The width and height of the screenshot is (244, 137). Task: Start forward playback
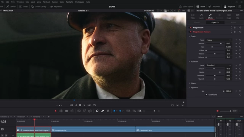84,105
